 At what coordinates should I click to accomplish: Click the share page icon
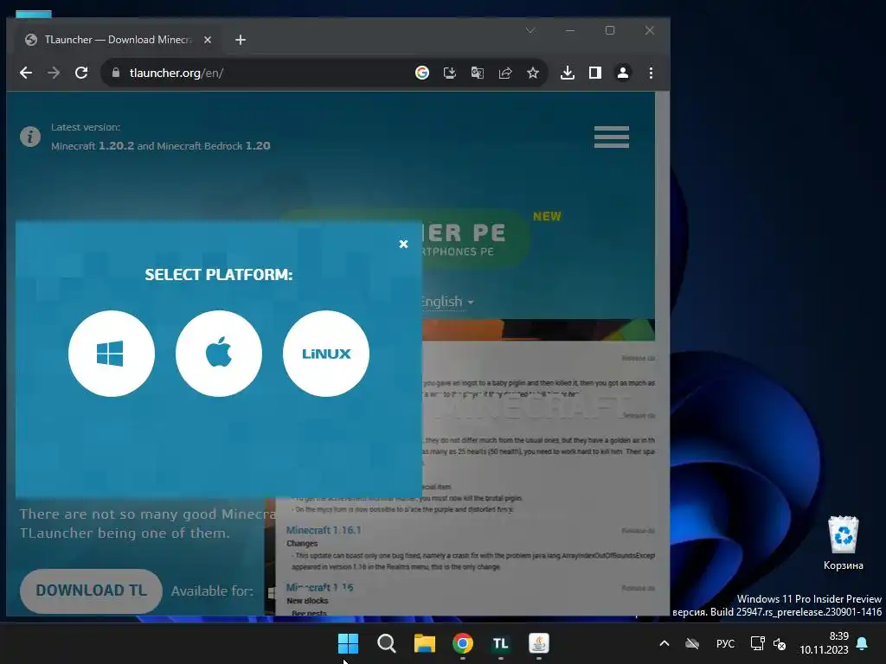(505, 73)
